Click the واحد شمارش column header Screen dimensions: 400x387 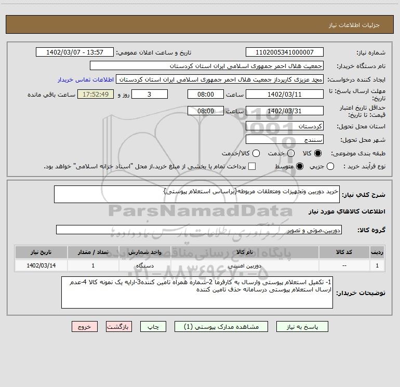coord(144,252)
